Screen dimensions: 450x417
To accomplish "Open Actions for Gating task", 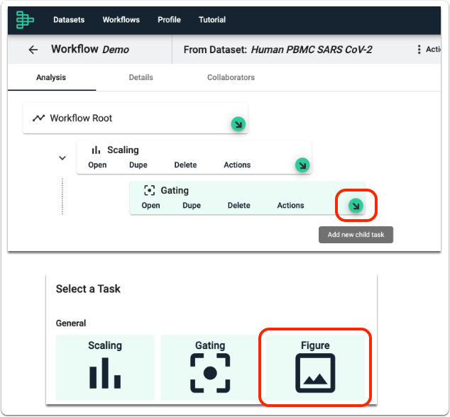I will pos(290,206).
